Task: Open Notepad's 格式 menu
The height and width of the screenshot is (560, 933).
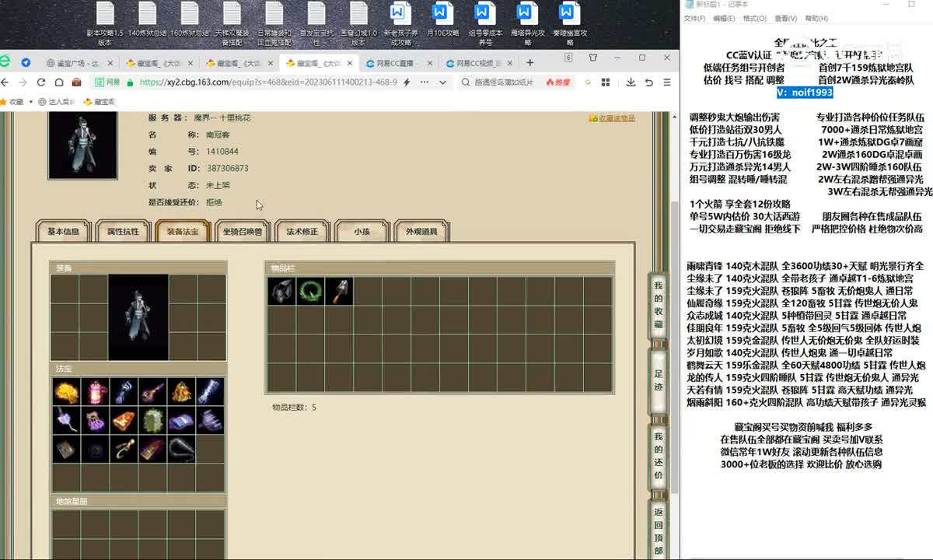Action: point(754,19)
